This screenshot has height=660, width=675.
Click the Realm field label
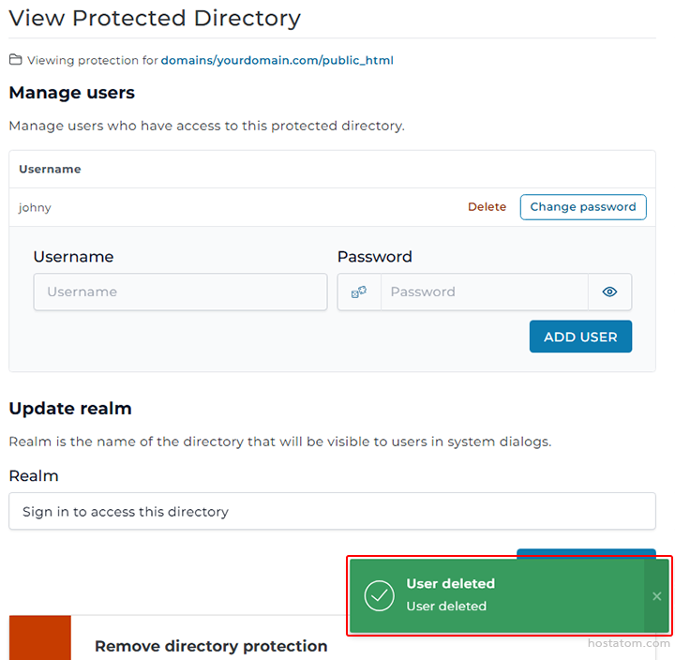[34, 476]
